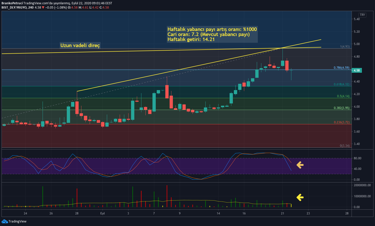Click the 5.00 price axis label
Viewport: 375px width, 226px height.
coord(357,44)
